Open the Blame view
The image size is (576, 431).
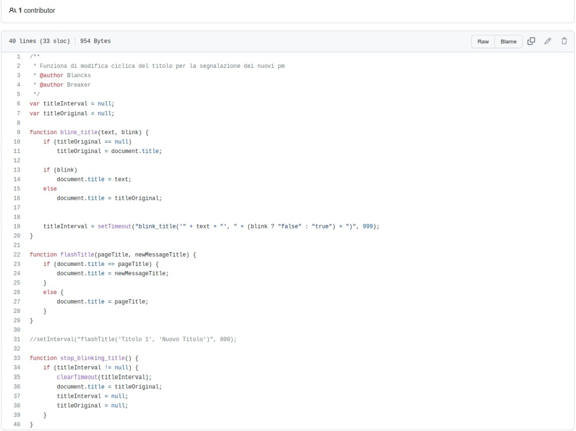(x=509, y=41)
